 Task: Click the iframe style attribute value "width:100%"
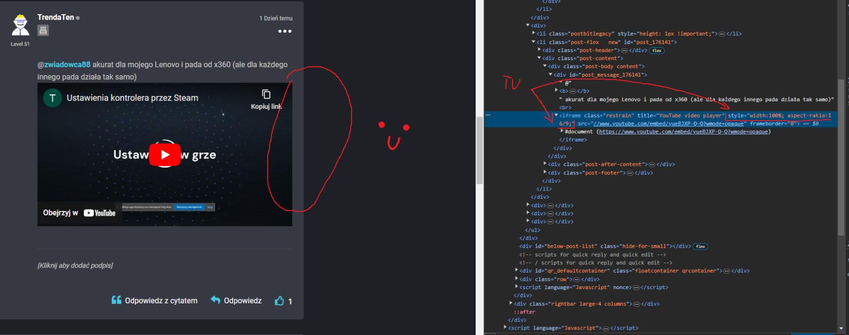[766, 115]
